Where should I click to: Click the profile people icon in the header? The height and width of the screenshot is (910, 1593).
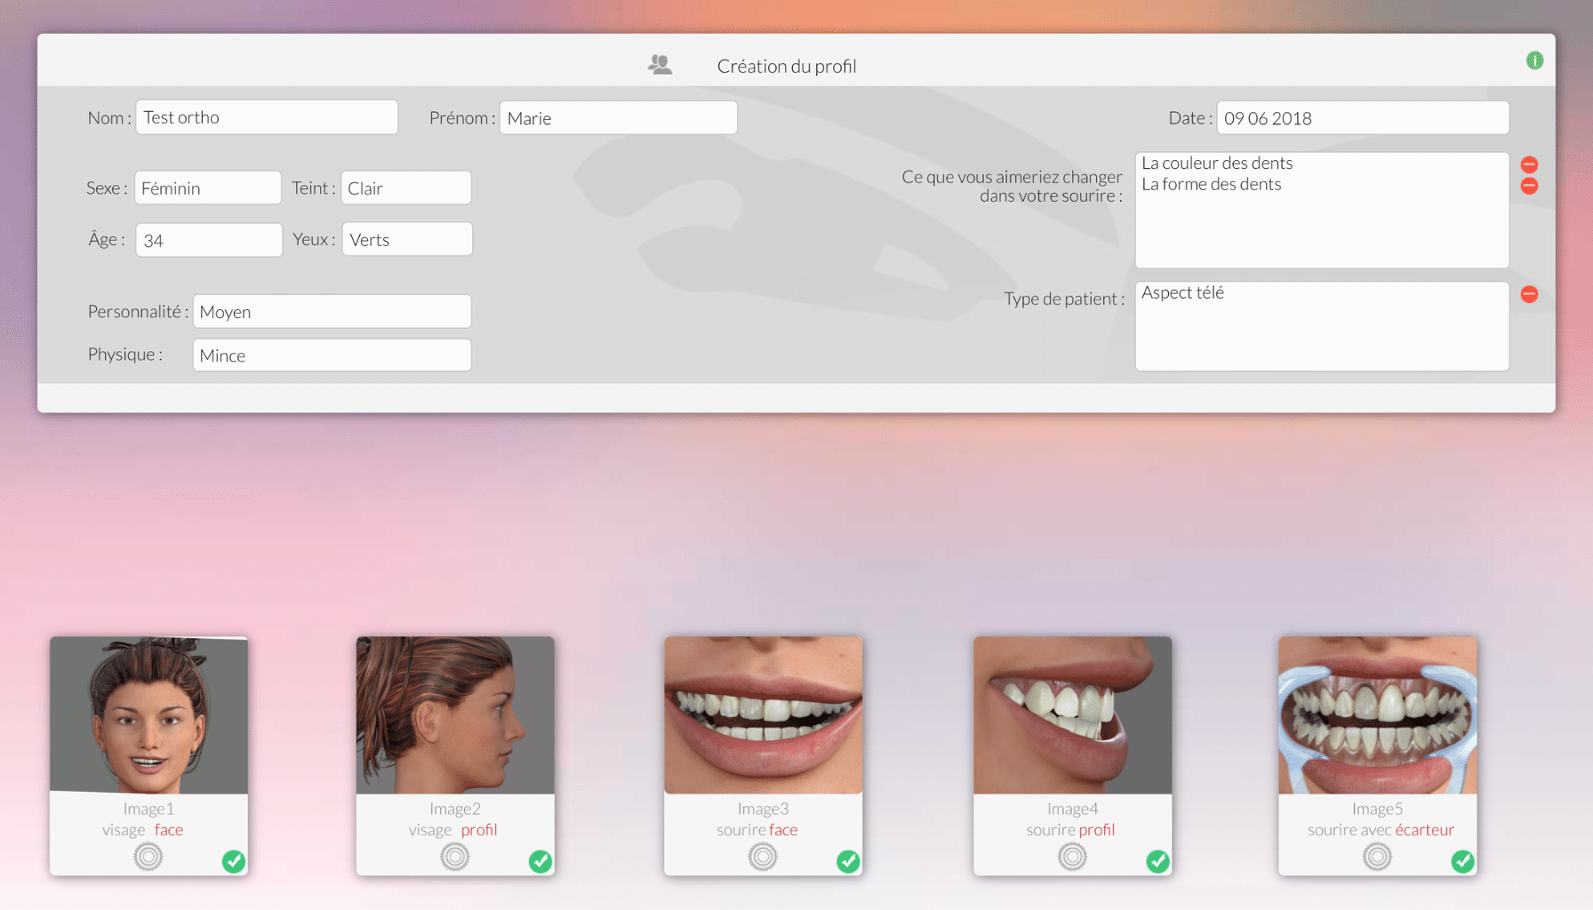[x=660, y=65]
